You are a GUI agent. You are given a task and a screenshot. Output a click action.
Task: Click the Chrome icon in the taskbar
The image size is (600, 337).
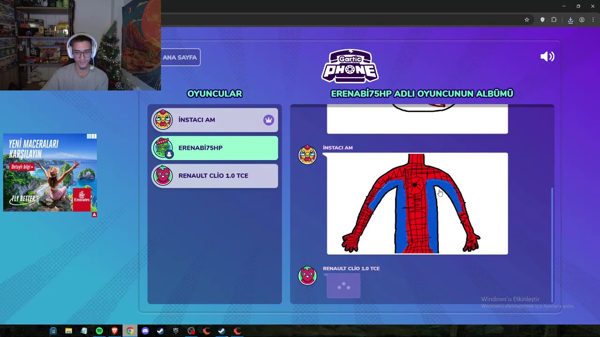click(x=130, y=331)
